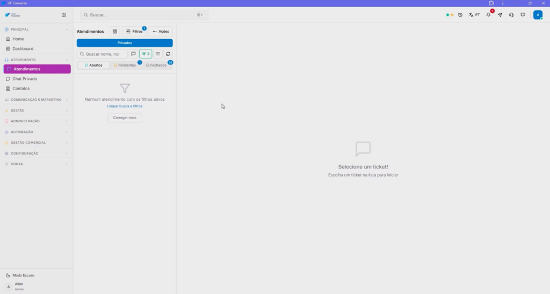Image resolution: width=550 pixels, height=294 pixels.
Task: Click the list lines icon in ticket toolbar
Action: [x=158, y=54]
